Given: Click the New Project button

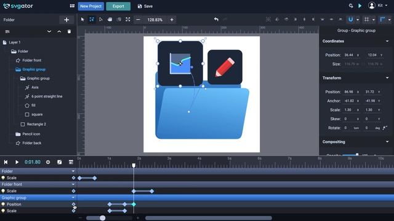Looking at the screenshot, I should tap(90, 6).
